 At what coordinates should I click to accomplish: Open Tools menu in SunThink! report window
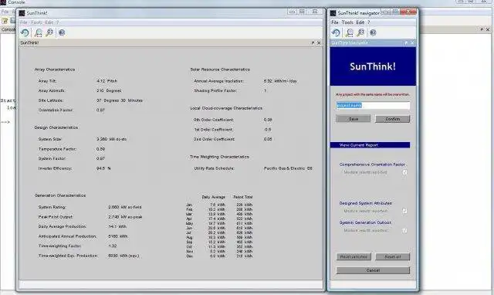[36, 22]
